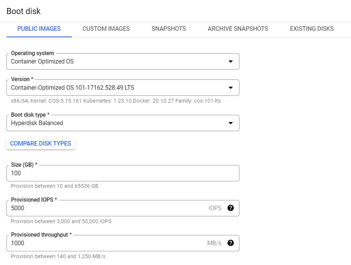351x265 pixels.
Task: Click the help icon for Provisioned IOPS
Action: [x=230, y=208]
